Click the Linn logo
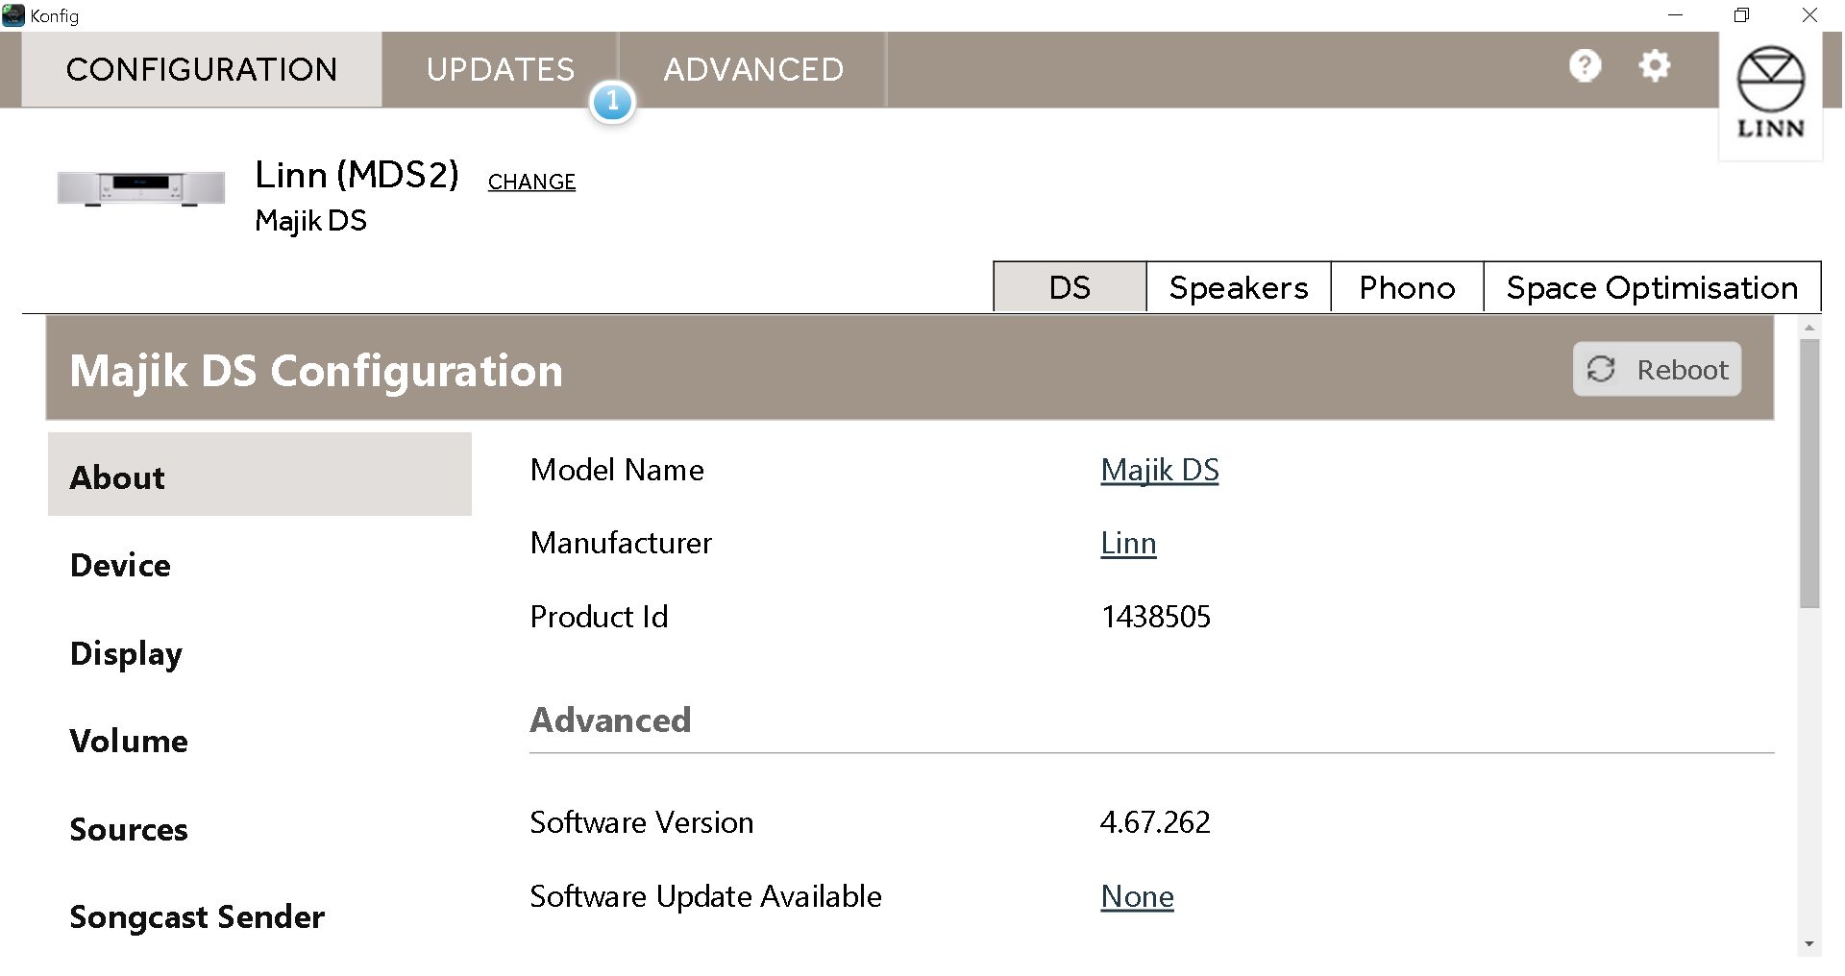 click(x=1770, y=94)
